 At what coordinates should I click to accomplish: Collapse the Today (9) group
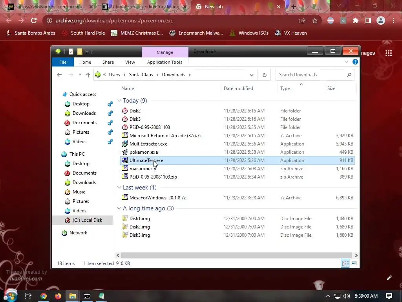tap(119, 101)
